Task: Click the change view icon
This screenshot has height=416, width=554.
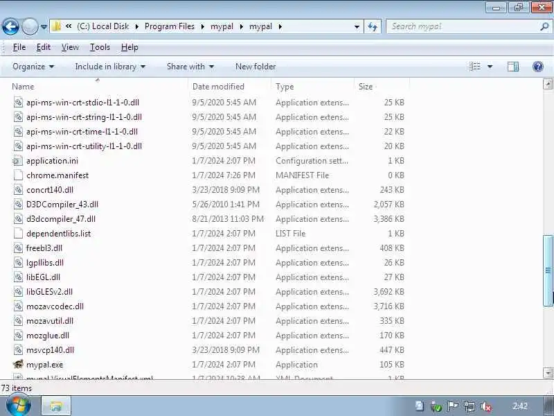Action: click(475, 67)
